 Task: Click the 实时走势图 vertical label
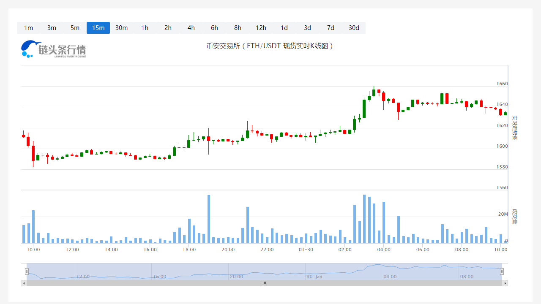pyautogui.click(x=514, y=128)
